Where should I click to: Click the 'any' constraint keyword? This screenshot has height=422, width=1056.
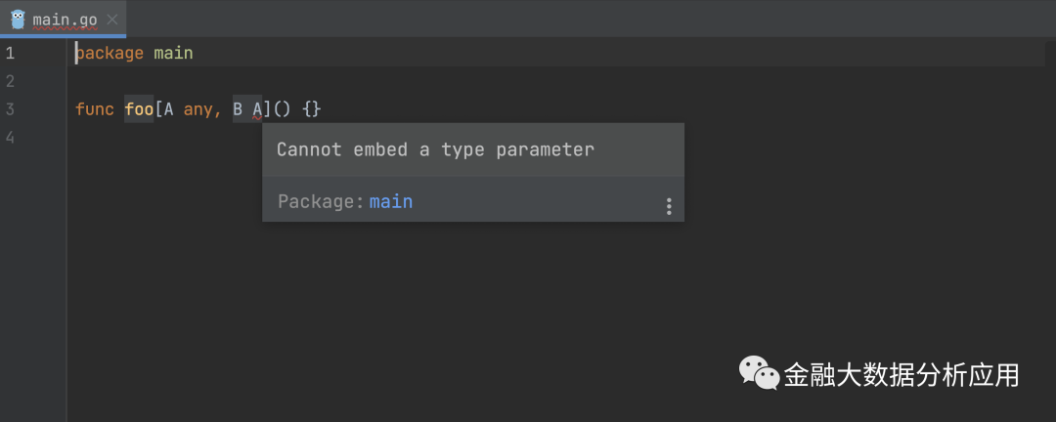tap(198, 109)
